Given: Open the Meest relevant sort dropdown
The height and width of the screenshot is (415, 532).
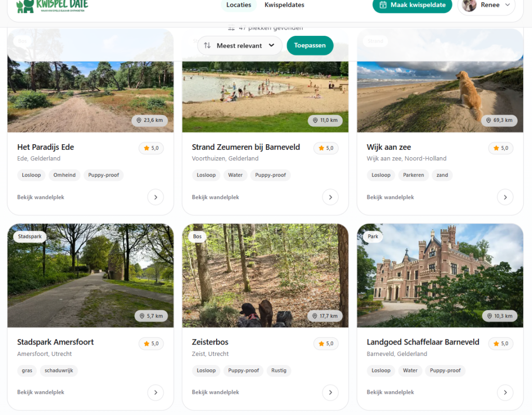Looking at the screenshot, I should [x=240, y=46].
